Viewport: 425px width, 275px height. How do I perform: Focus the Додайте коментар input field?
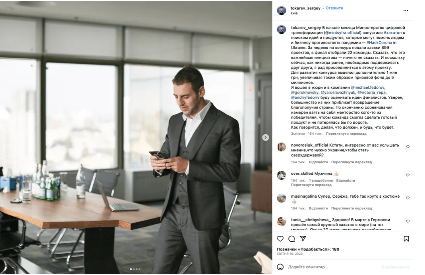(332, 267)
